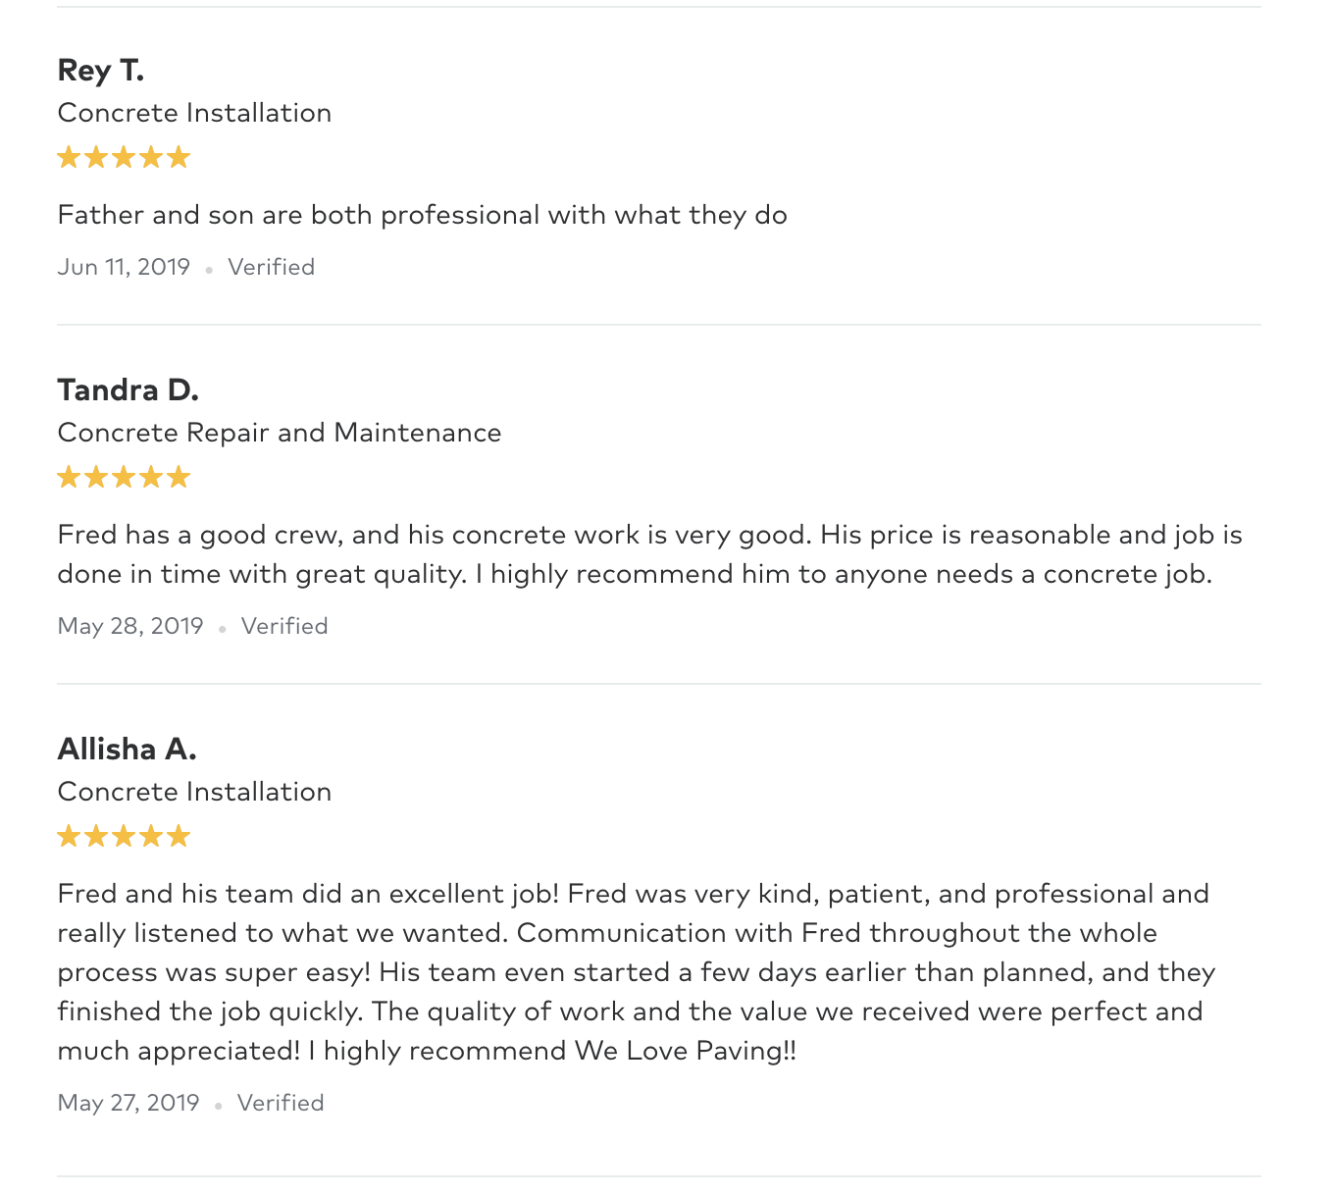1334x1193 pixels.
Task: Click the May 28, 2019 review date
Action: pos(130,626)
